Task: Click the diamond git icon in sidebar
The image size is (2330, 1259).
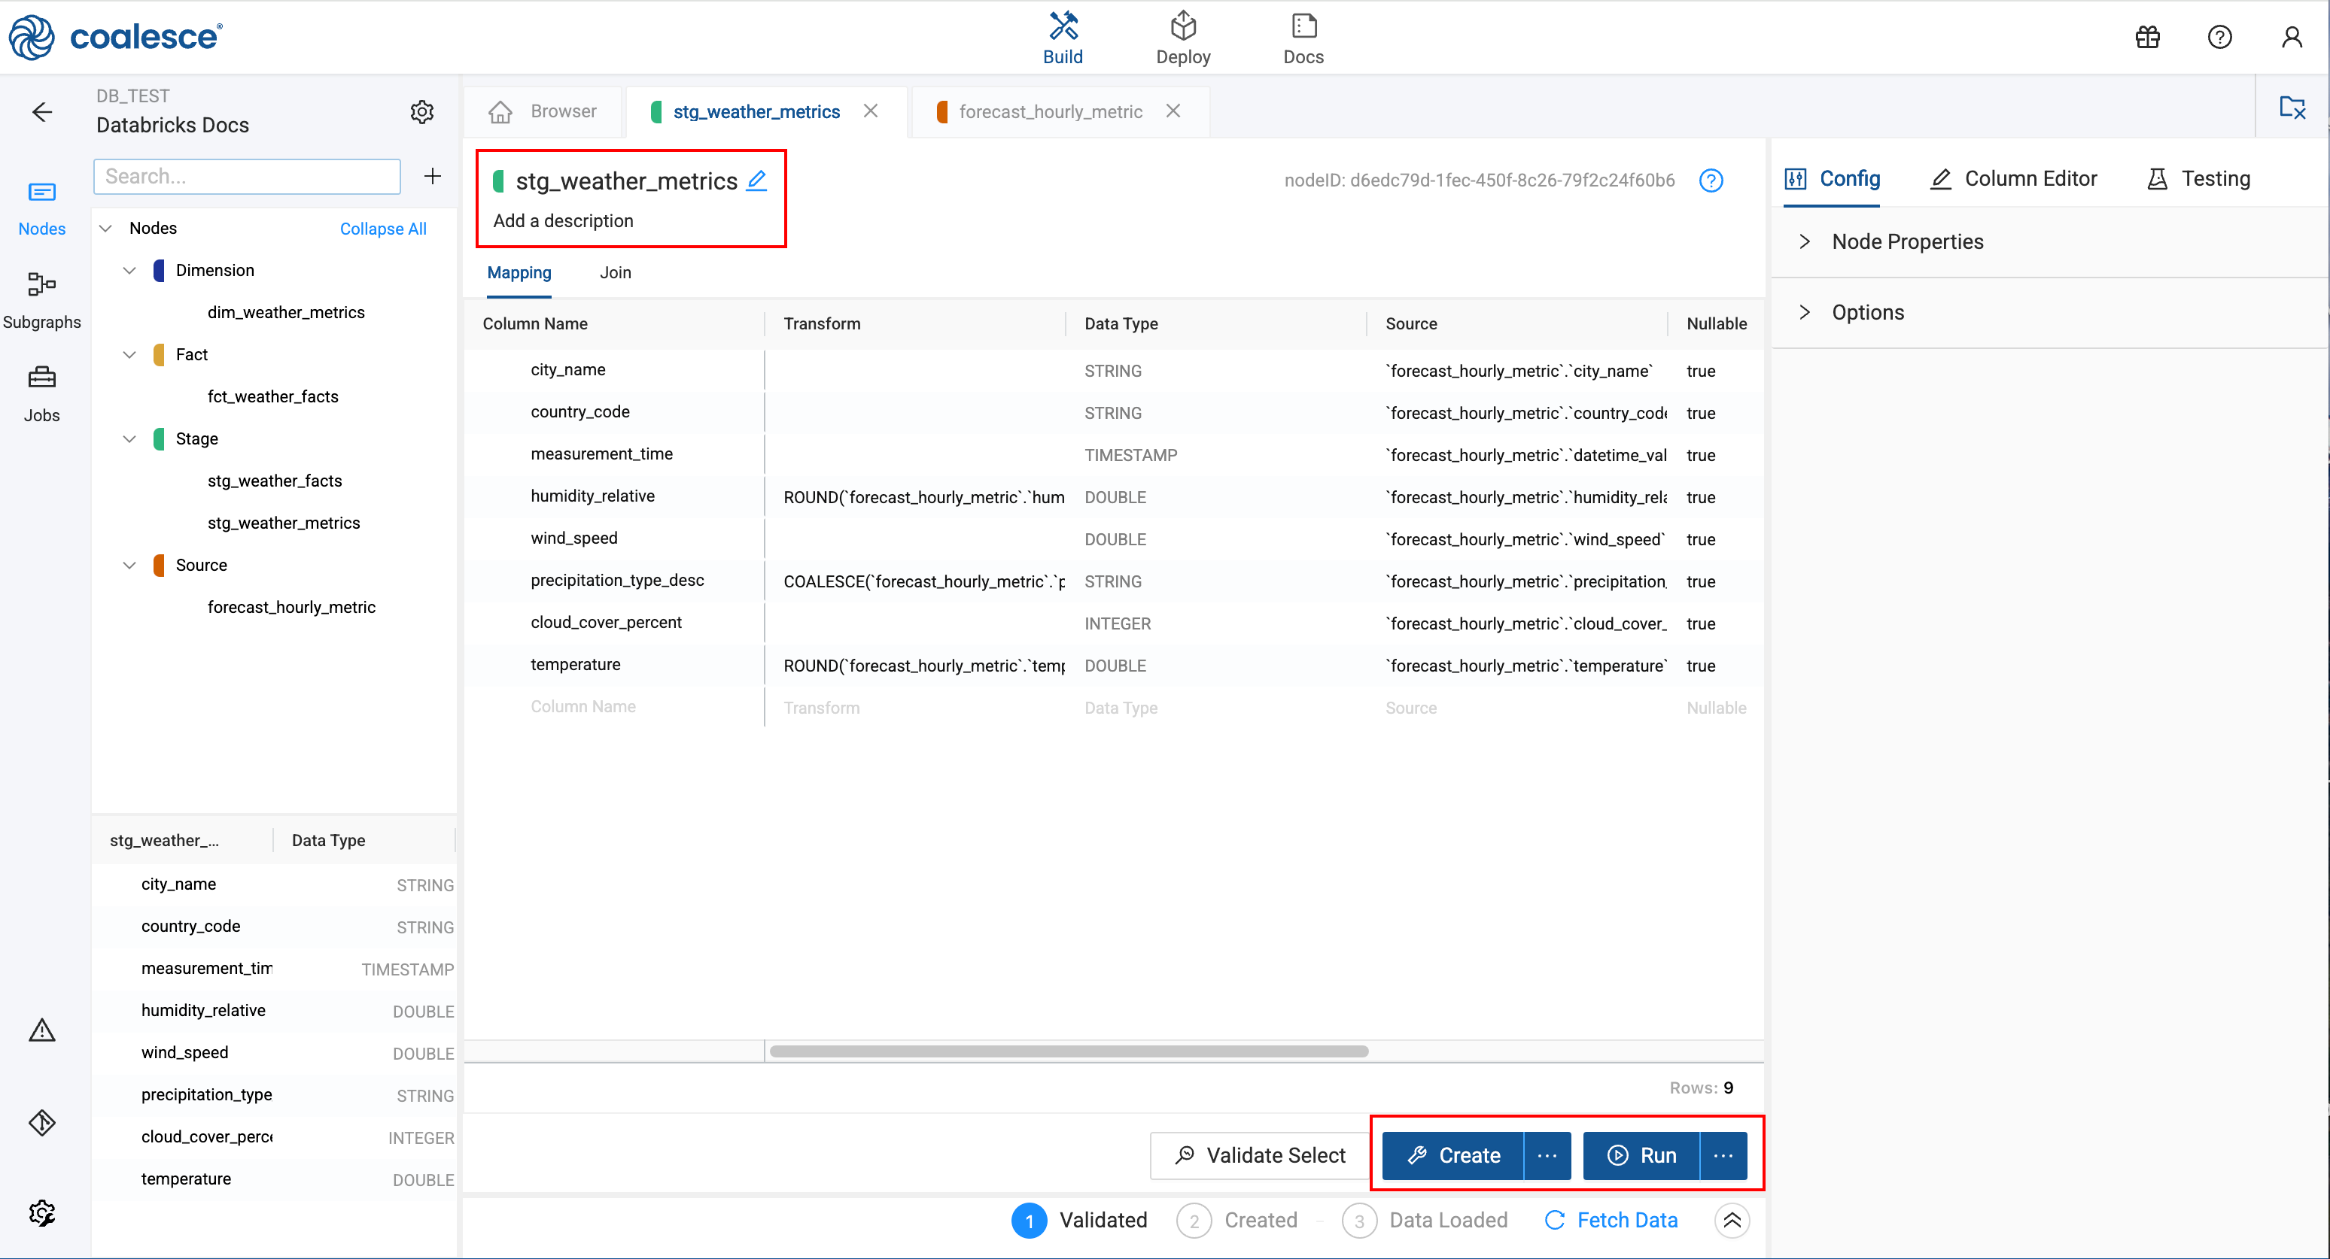Action: click(41, 1123)
